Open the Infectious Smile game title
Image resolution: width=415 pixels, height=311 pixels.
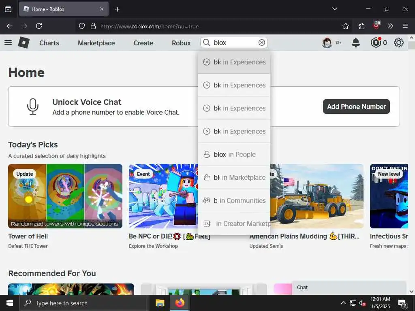pyautogui.click(x=389, y=236)
